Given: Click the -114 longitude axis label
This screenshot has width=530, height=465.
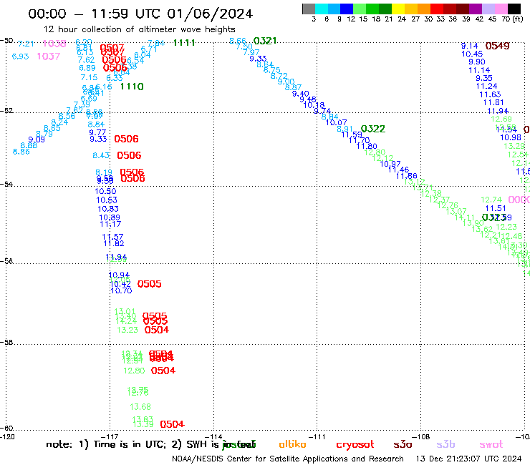Looking at the screenshot, I should [213, 436].
